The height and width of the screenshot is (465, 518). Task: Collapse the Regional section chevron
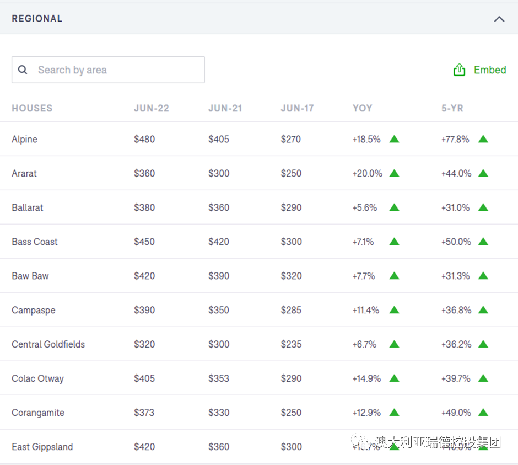pyautogui.click(x=499, y=19)
